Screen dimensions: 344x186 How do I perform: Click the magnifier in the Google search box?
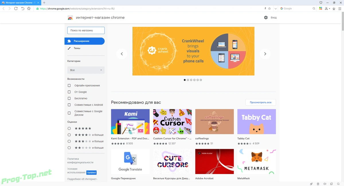(314, 9)
